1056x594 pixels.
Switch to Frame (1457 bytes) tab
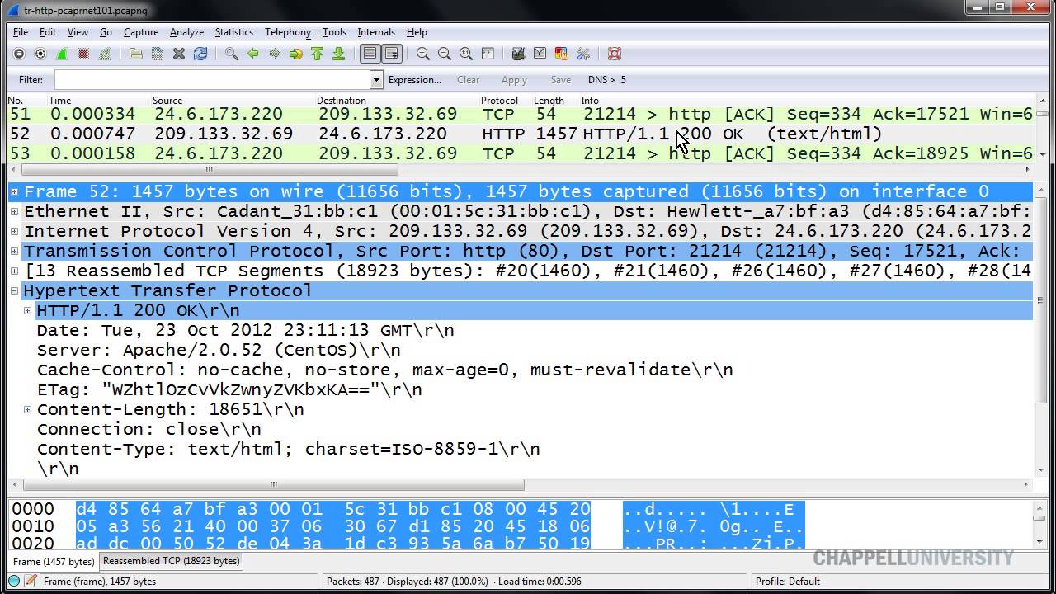(54, 562)
